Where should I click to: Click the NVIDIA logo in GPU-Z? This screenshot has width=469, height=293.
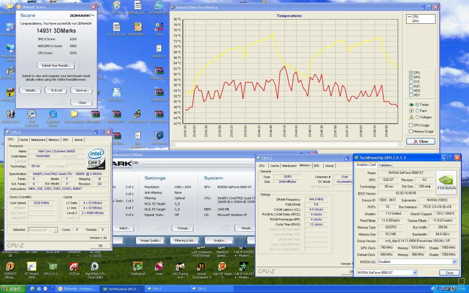tap(446, 182)
